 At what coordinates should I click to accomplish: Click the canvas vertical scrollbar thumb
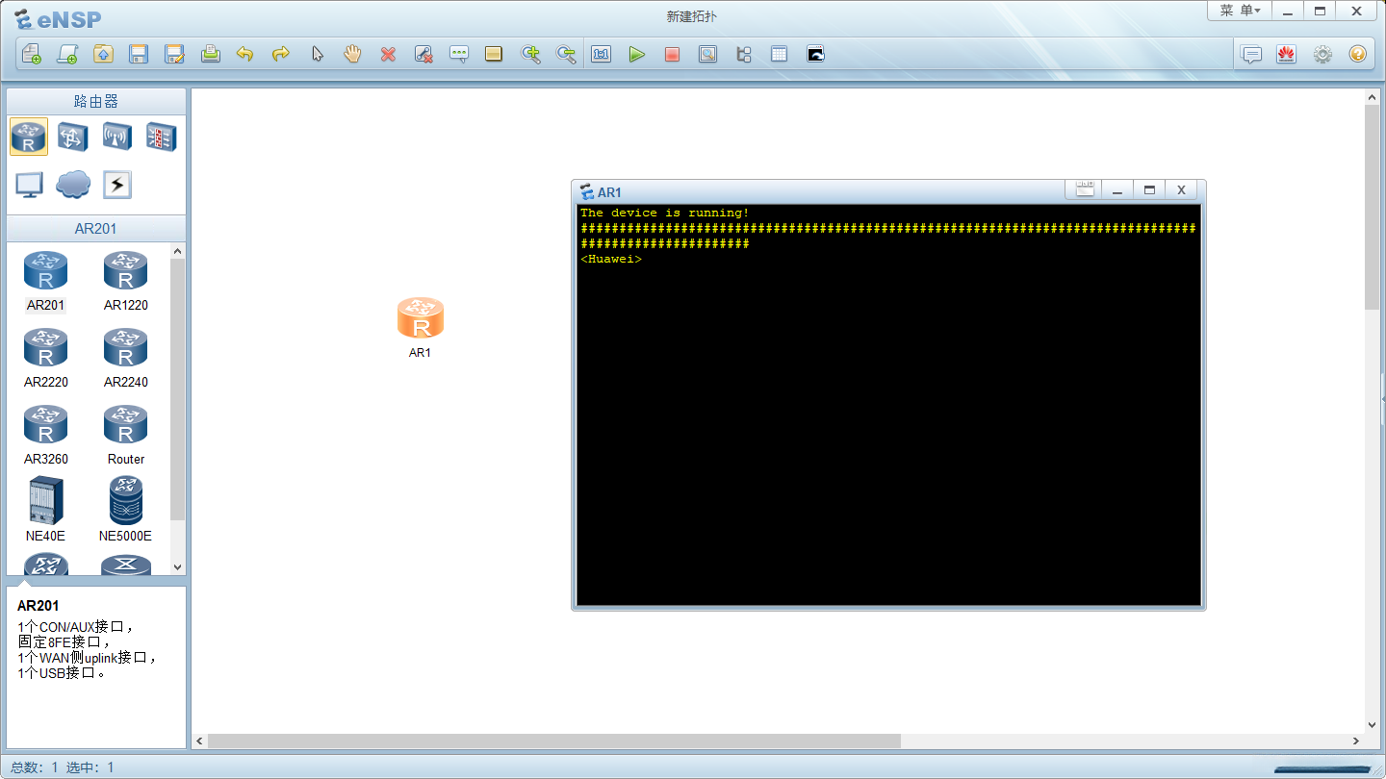click(x=1372, y=207)
